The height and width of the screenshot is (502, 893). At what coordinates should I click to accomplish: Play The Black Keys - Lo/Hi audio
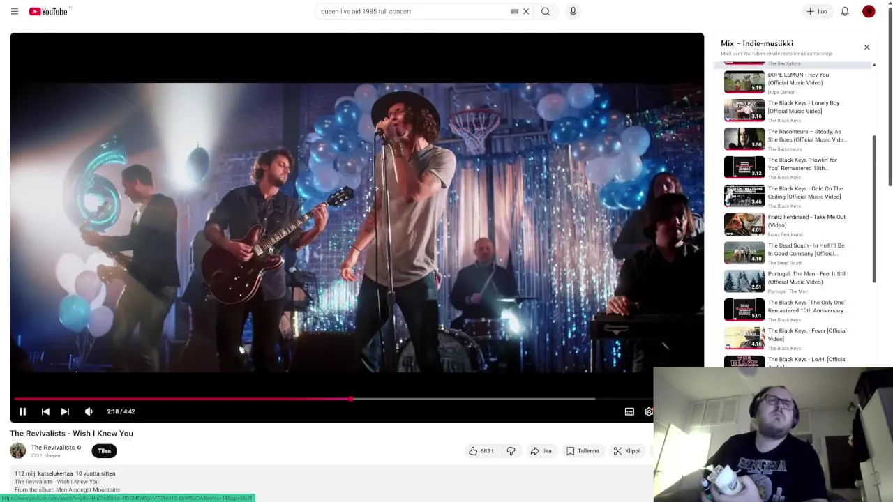(x=807, y=361)
